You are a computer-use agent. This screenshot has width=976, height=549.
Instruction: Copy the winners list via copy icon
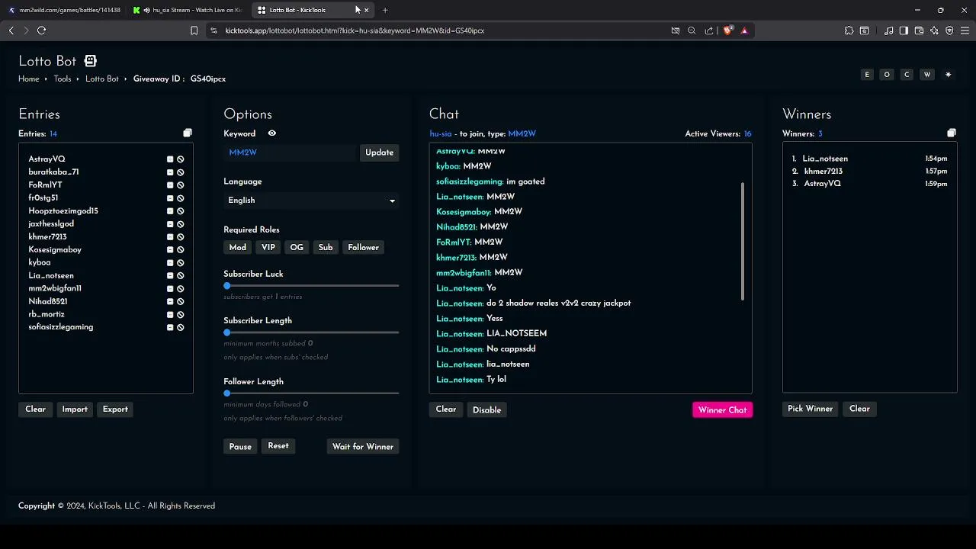click(x=952, y=133)
